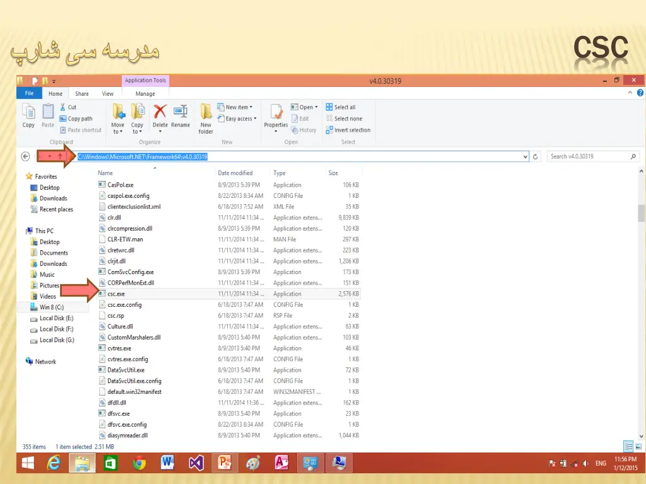This screenshot has width=646, height=484.
Task: Open the New item dropdown
Action: point(235,107)
